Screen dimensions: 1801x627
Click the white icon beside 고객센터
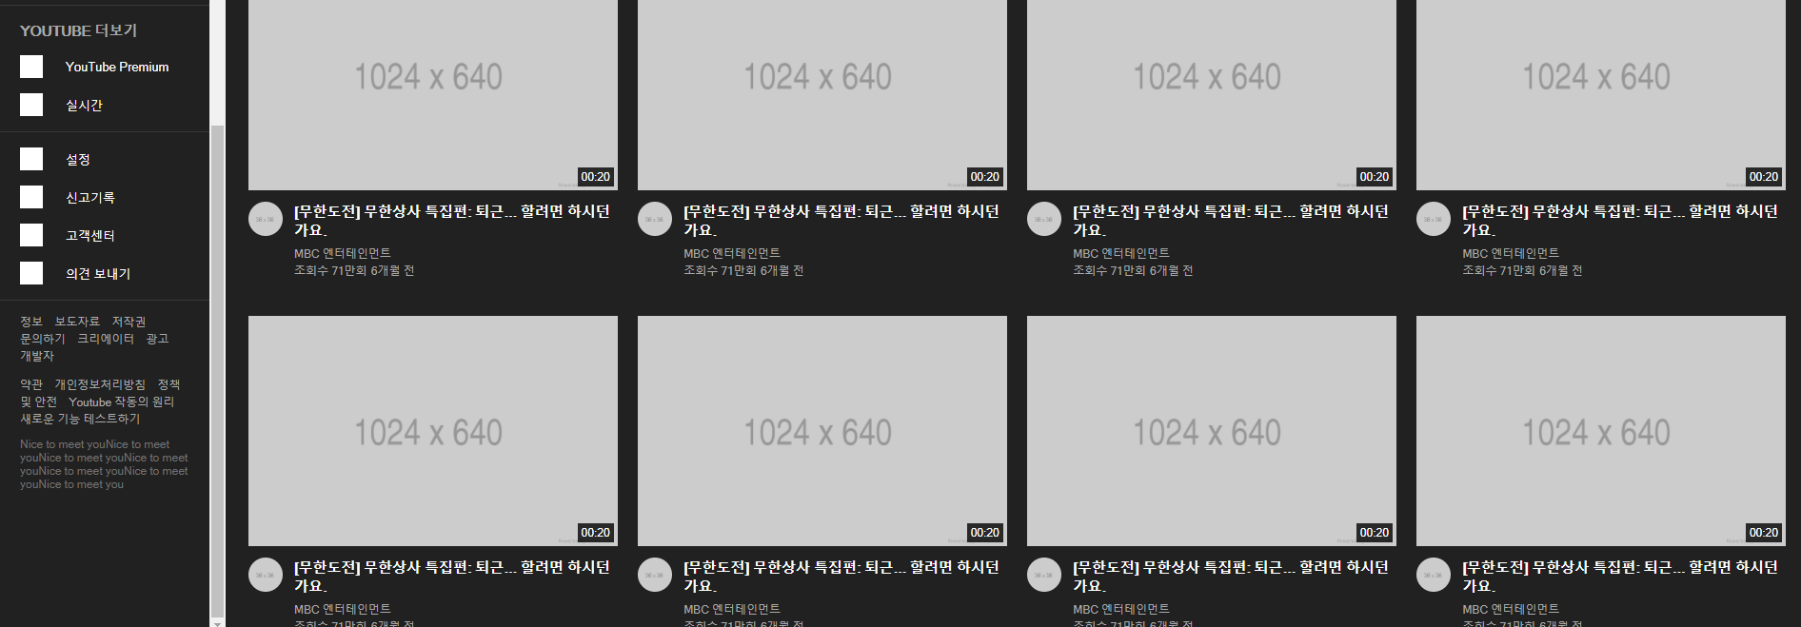(31, 235)
